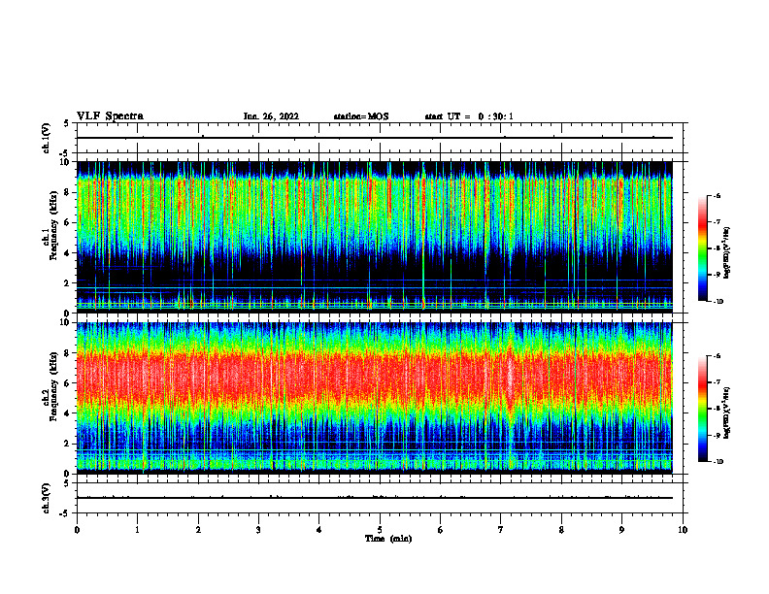Image resolution: width=769 pixels, height=594 pixels.
Task: Click the "8" tick on the time axis
Action: click(561, 530)
